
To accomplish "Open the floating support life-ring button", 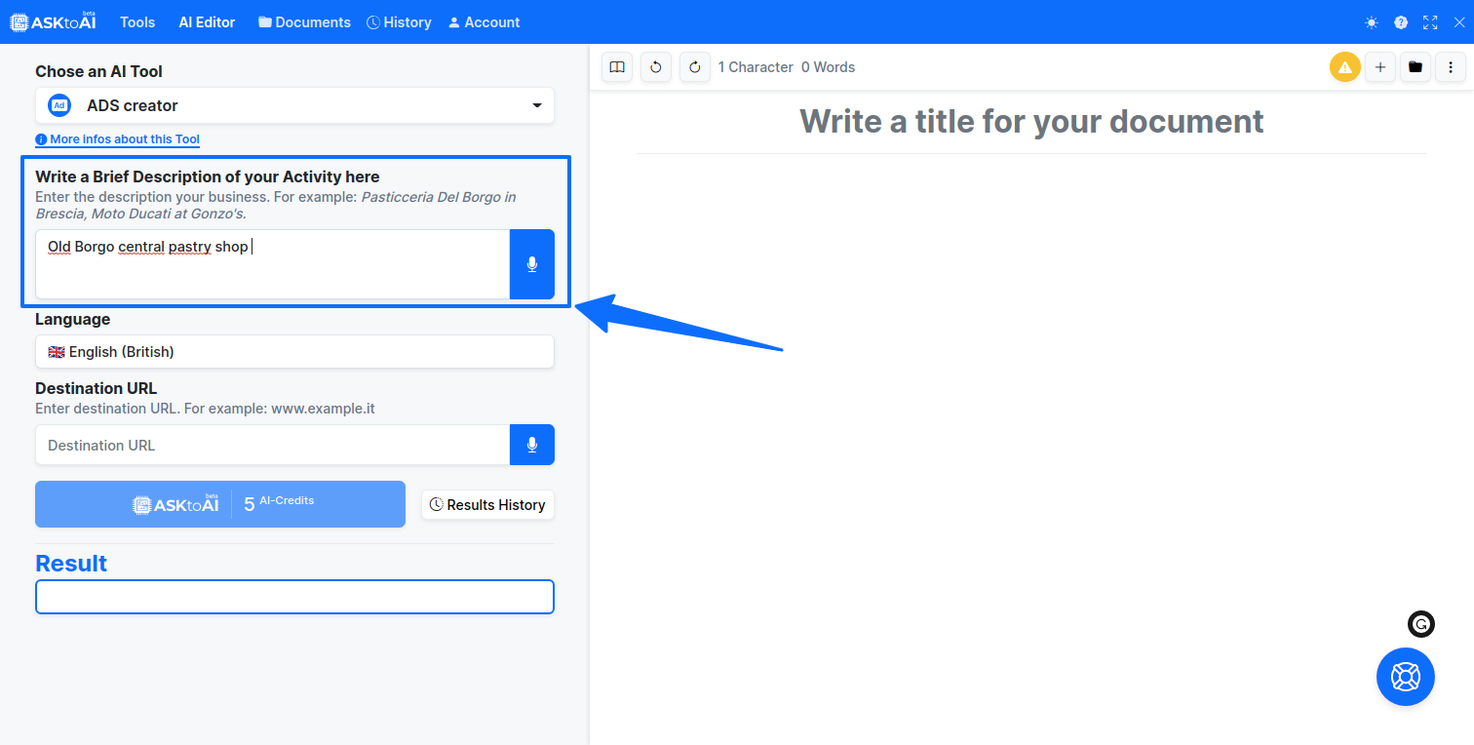I will (1405, 676).
